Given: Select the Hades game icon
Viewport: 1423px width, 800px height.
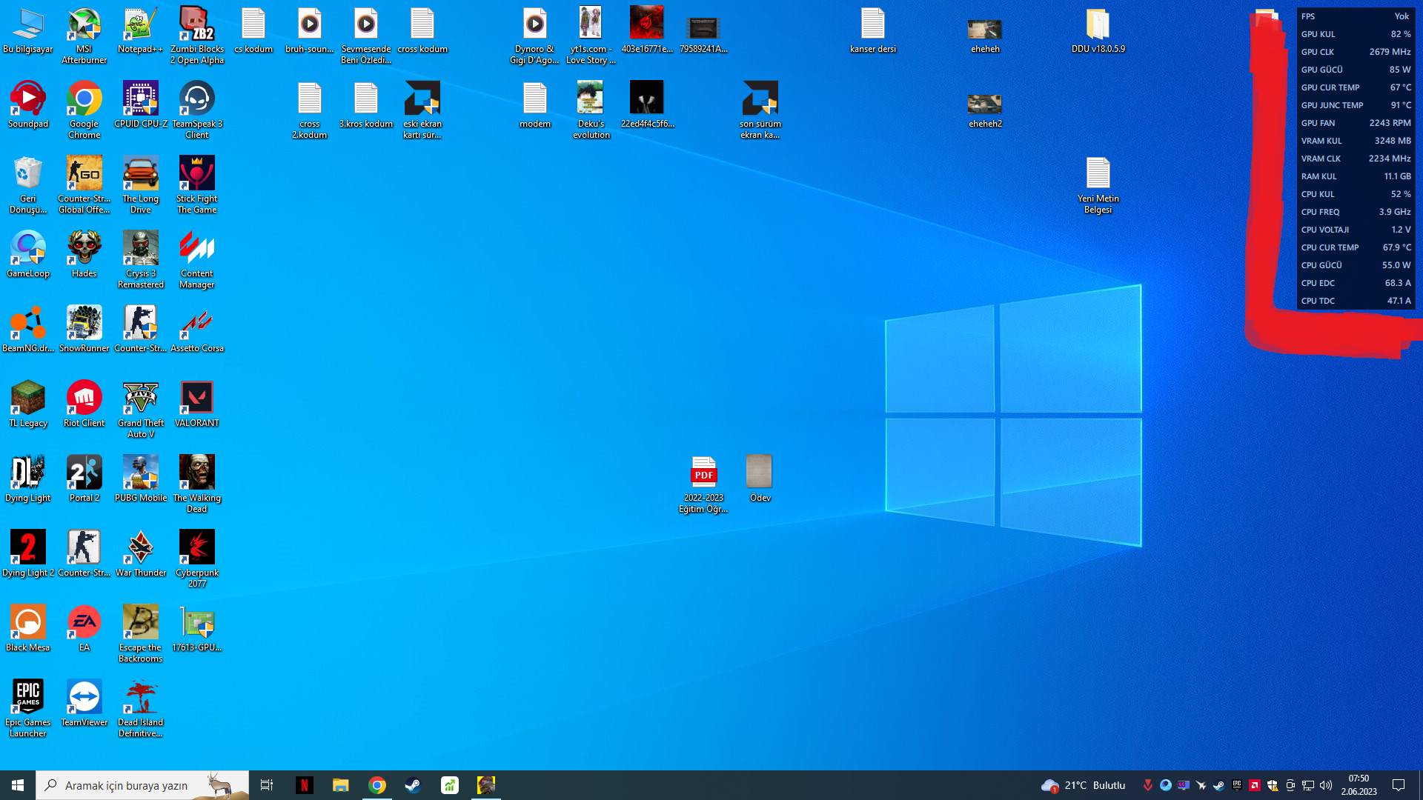Looking at the screenshot, I should (x=84, y=254).
